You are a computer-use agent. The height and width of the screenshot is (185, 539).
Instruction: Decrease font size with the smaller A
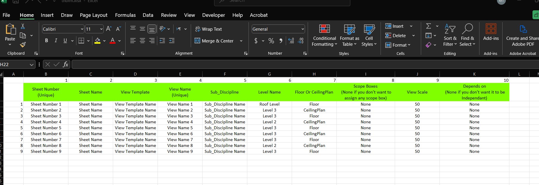coord(118,29)
